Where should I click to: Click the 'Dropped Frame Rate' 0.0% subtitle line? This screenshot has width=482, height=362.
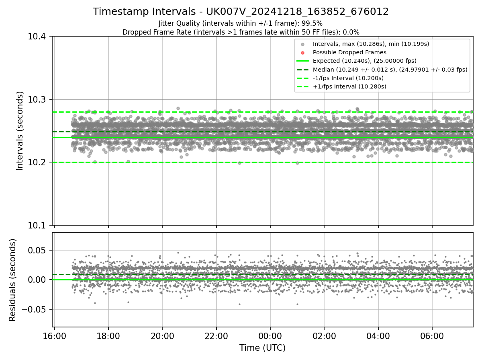(x=241, y=32)
